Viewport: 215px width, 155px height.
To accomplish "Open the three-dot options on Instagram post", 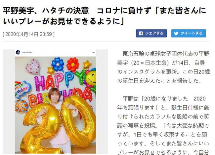I will pos(94,52).
